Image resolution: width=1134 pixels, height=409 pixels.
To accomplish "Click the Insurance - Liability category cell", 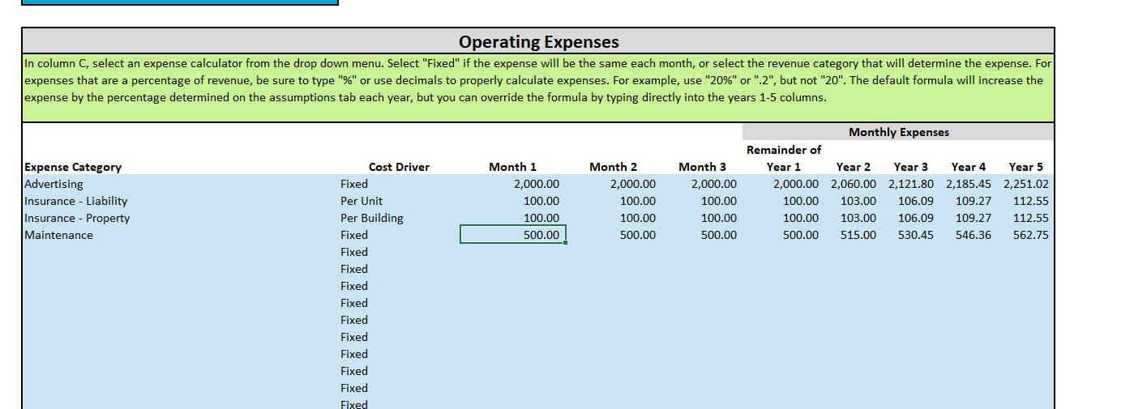I will coord(180,201).
